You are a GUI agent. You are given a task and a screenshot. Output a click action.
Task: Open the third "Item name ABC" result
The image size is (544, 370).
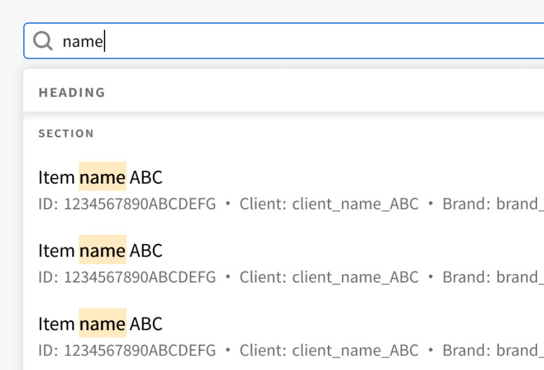tap(100, 324)
